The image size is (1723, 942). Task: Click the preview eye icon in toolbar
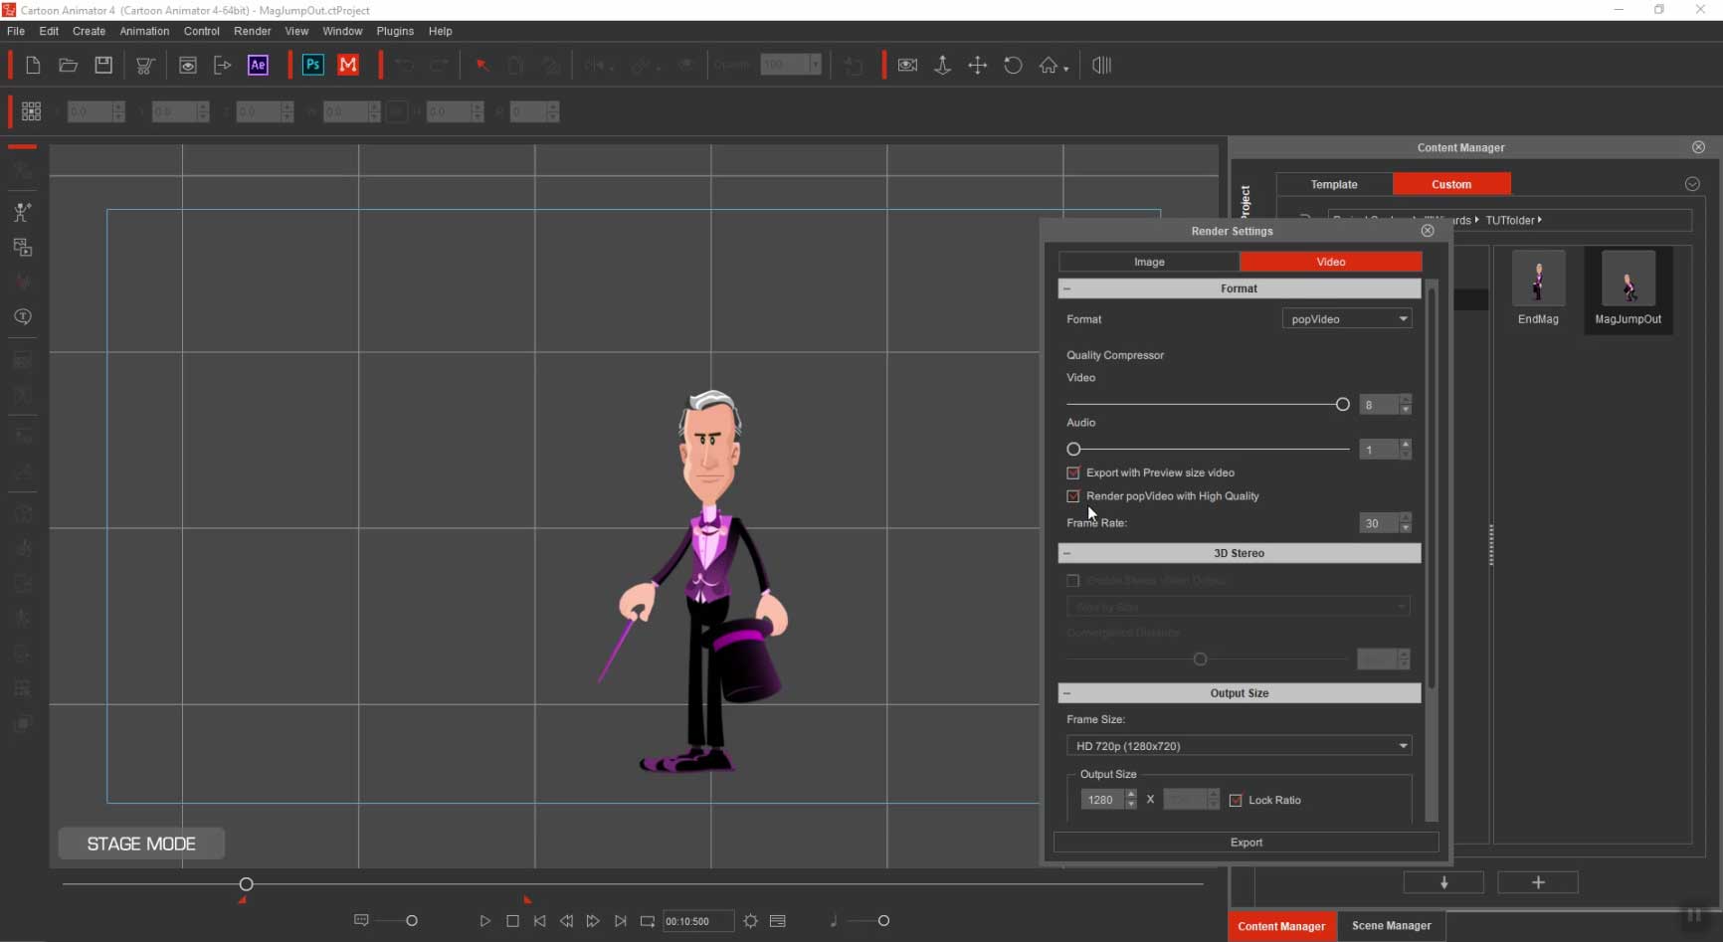point(188,66)
